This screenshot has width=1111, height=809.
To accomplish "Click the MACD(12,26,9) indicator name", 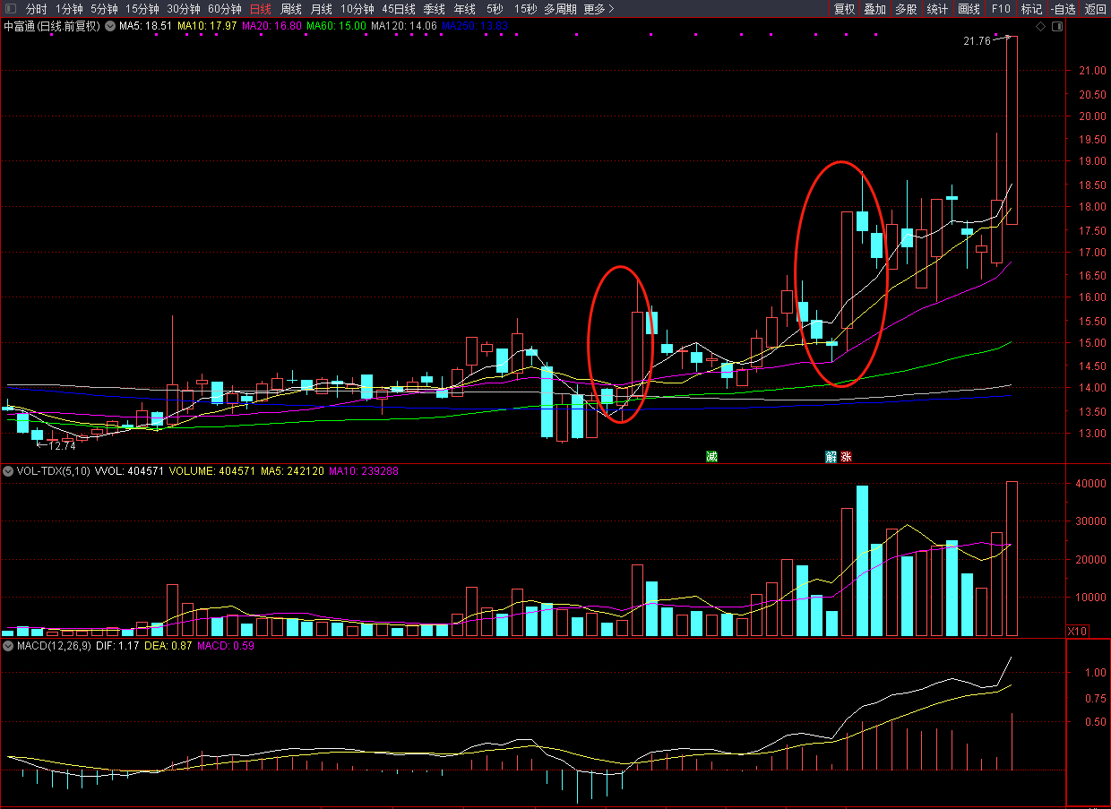I will click(x=54, y=645).
